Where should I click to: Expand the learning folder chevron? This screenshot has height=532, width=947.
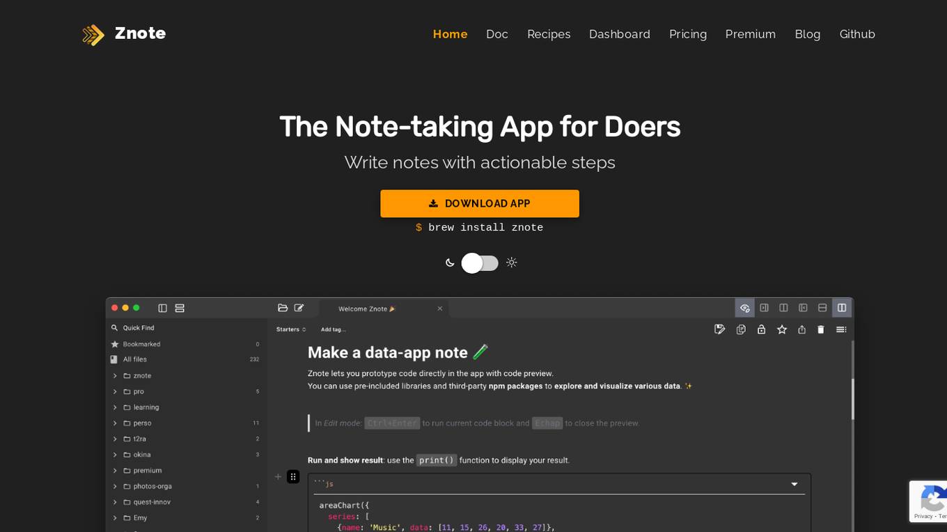tap(115, 407)
